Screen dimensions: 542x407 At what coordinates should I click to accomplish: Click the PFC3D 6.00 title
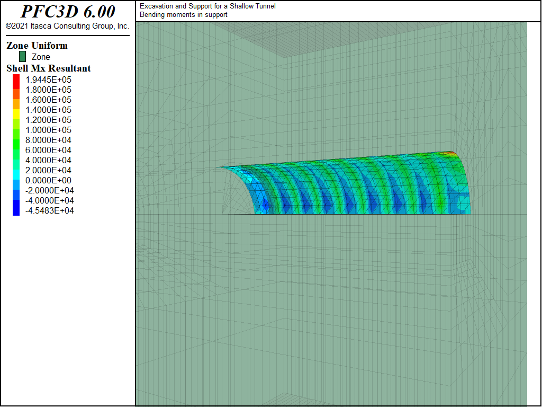[68, 12]
